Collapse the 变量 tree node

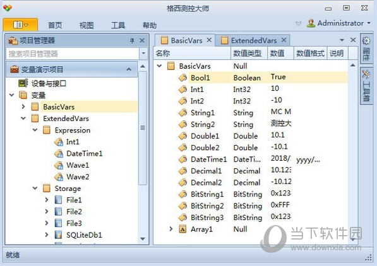(11, 95)
